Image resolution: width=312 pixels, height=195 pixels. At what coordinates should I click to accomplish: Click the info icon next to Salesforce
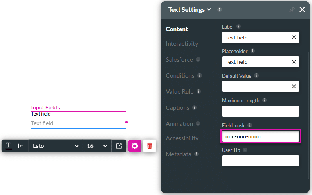198,60
